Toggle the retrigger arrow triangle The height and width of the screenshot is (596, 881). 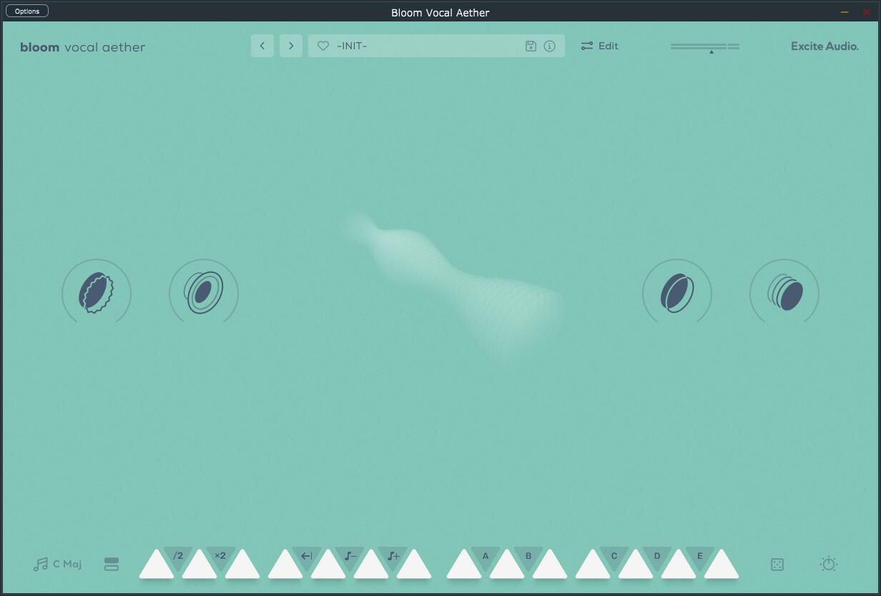[307, 554]
